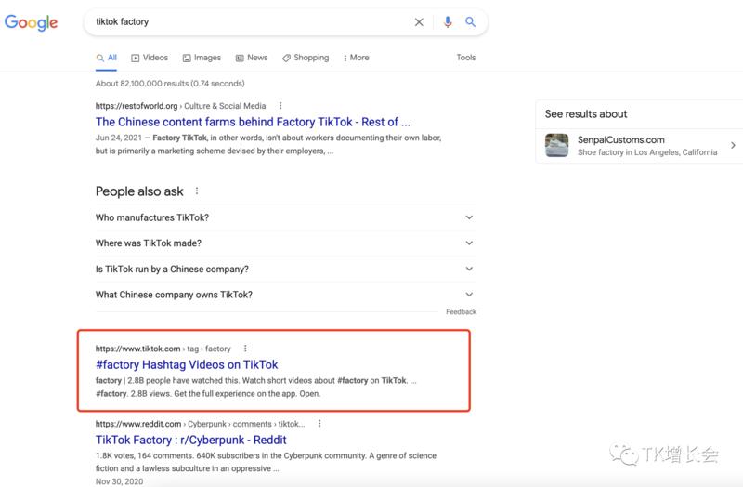Expand "Where was TikTok made?" question
Viewport: 743px width, 487px height.
pyautogui.click(x=469, y=243)
